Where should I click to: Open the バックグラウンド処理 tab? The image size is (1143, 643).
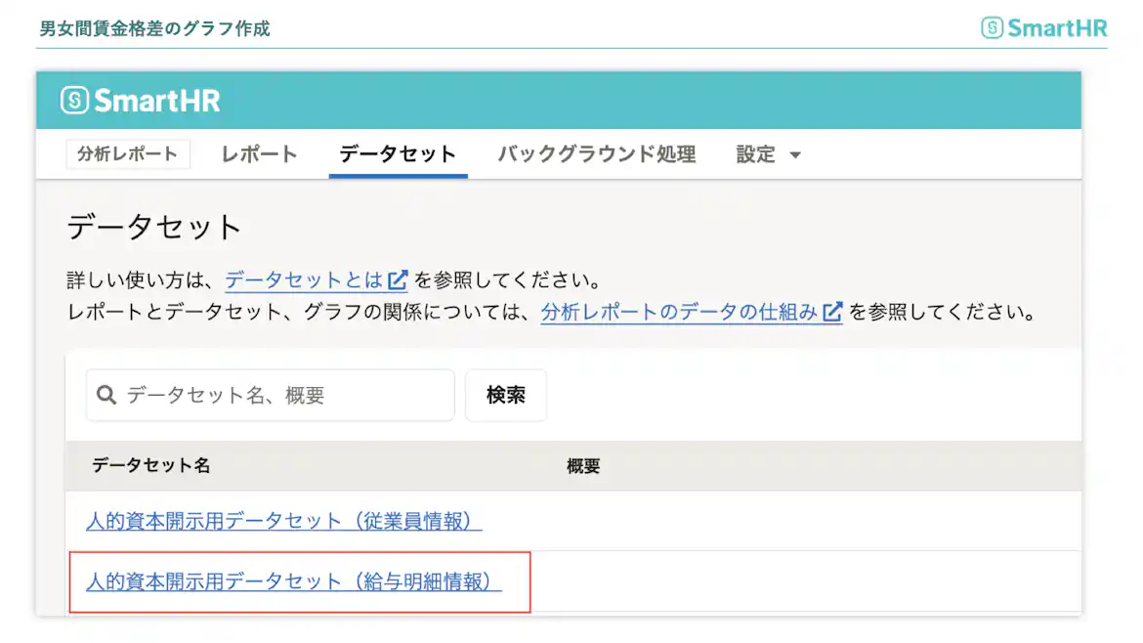tap(596, 153)
